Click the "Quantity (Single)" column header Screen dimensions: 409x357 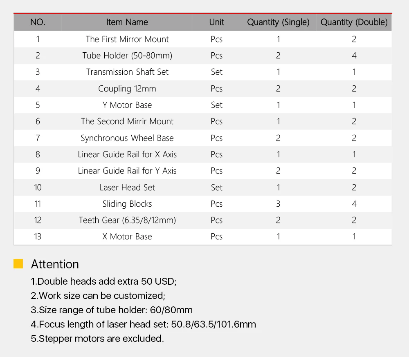click(278, 22)
